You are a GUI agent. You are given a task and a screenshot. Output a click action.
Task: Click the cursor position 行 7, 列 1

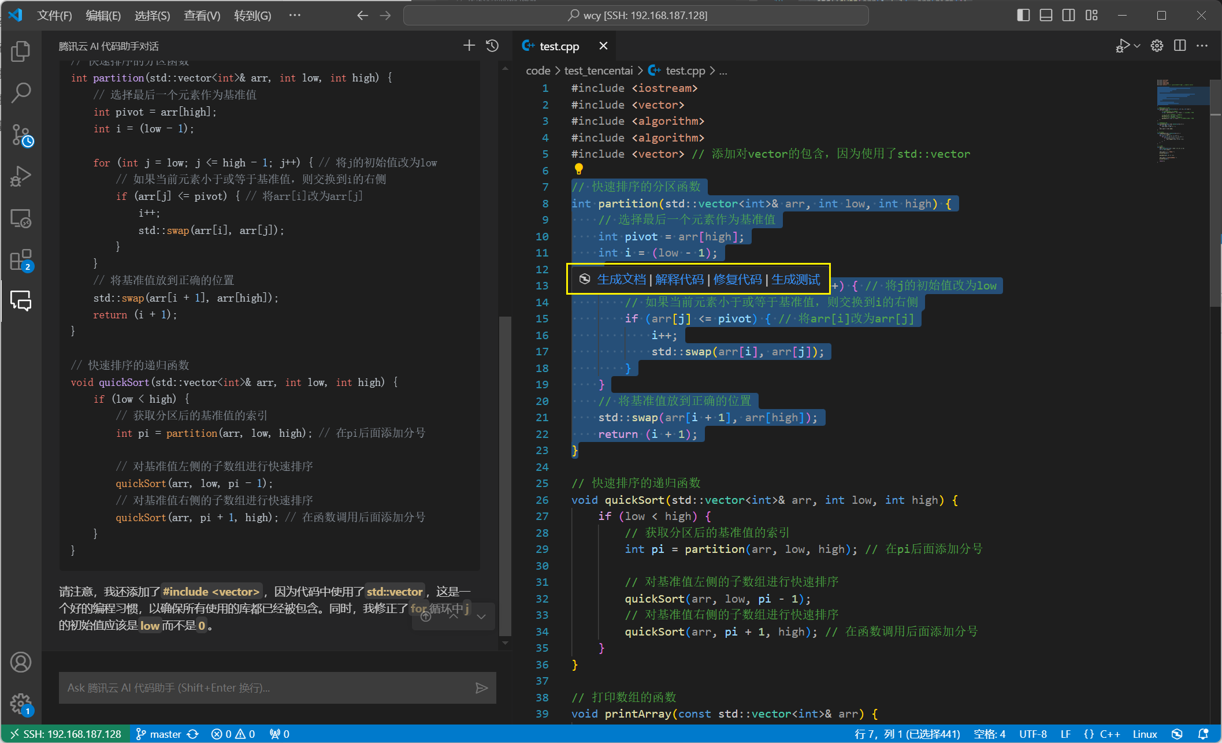pyautogui.click(x=907, y=734)
